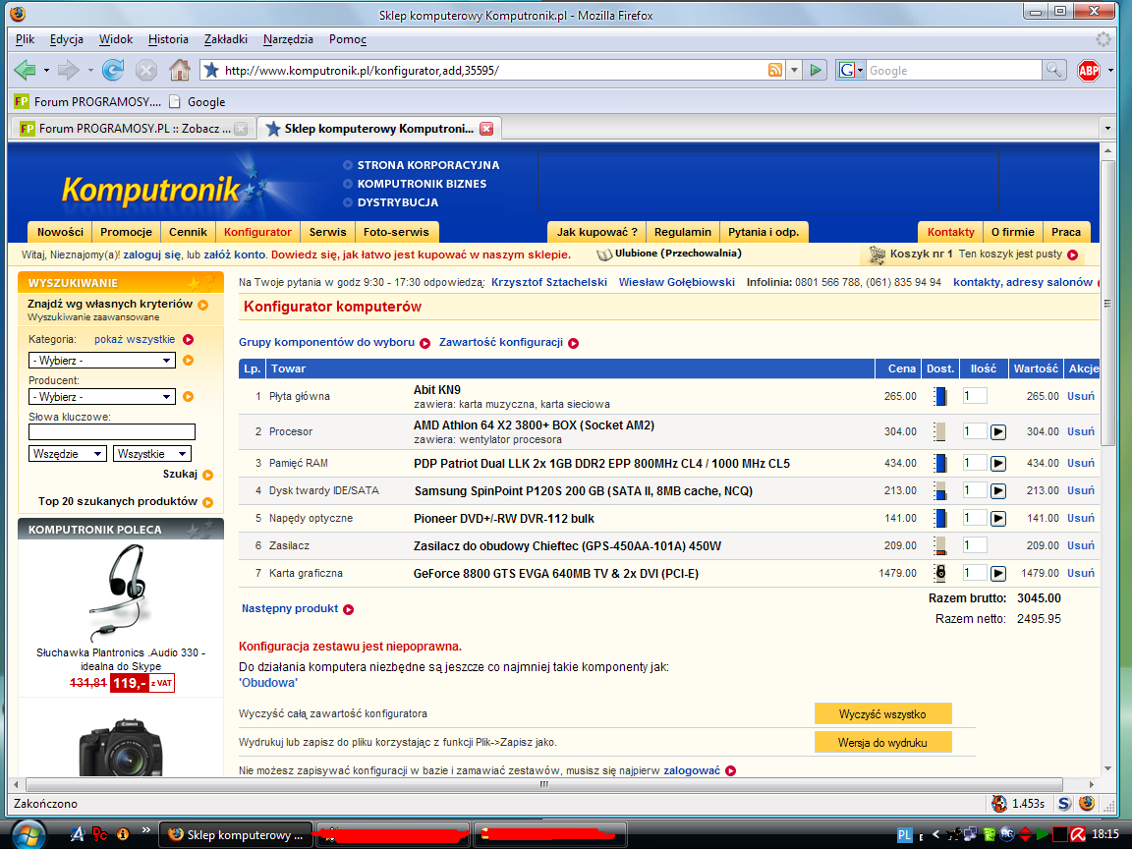The height and width of the screenshot is (849, 1132).
Task: Click orange arrow beside Kategoria dropdown
Action: click(x=189, y=361)
